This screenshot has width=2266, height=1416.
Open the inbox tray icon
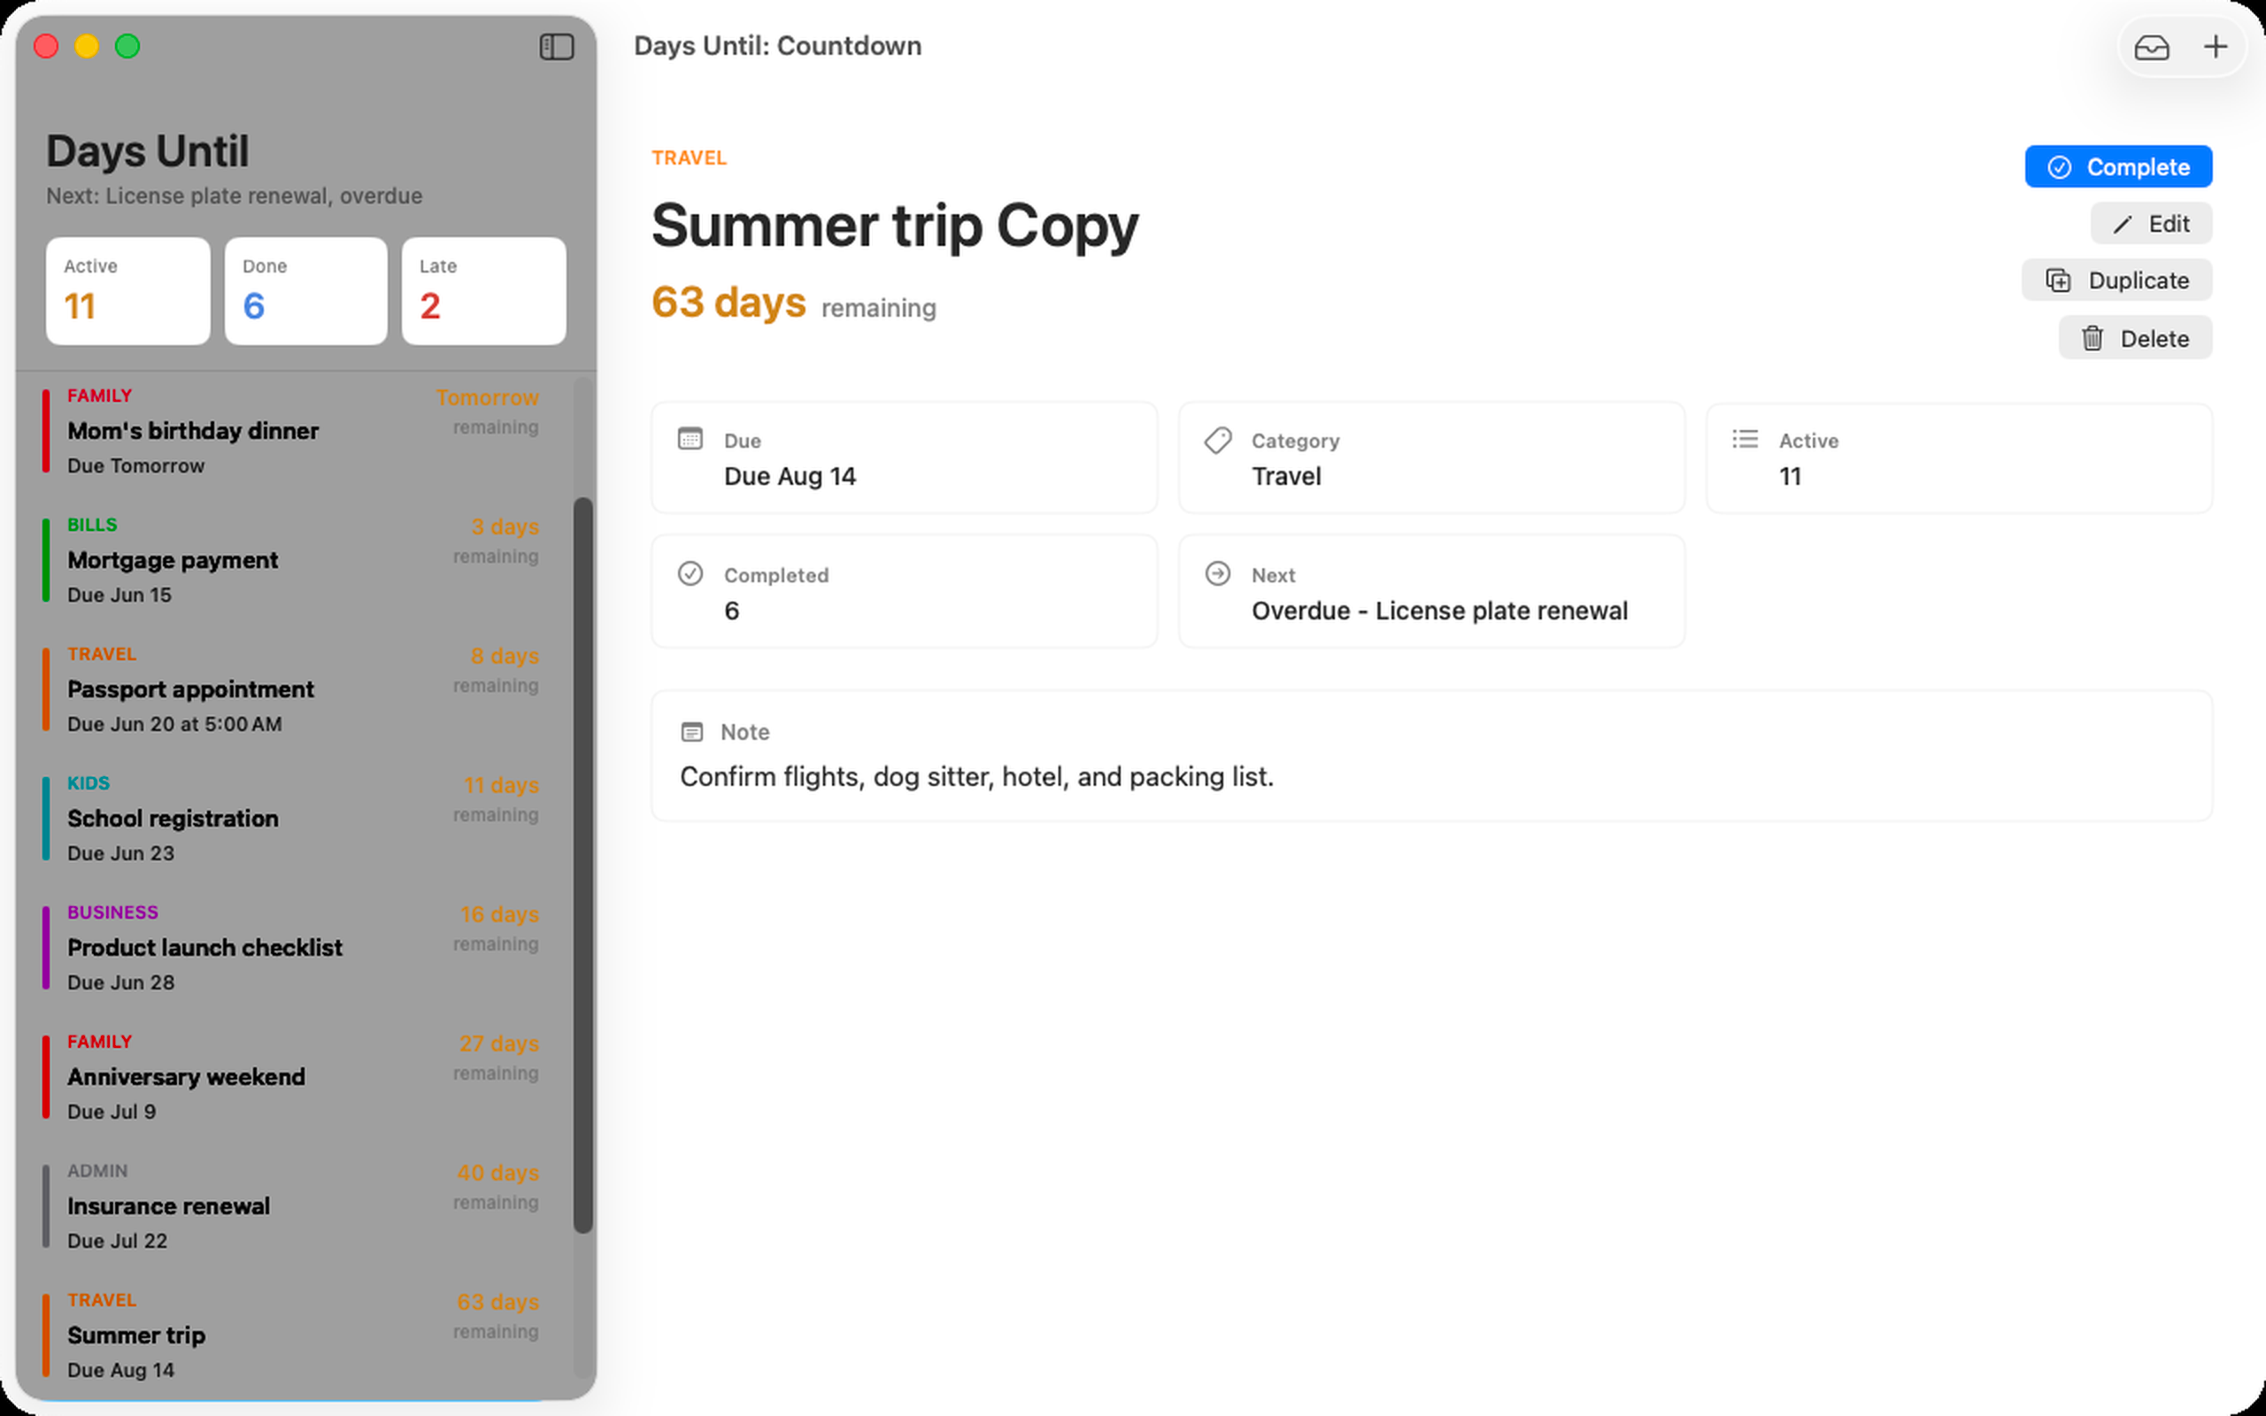(x=2151, y=47)
